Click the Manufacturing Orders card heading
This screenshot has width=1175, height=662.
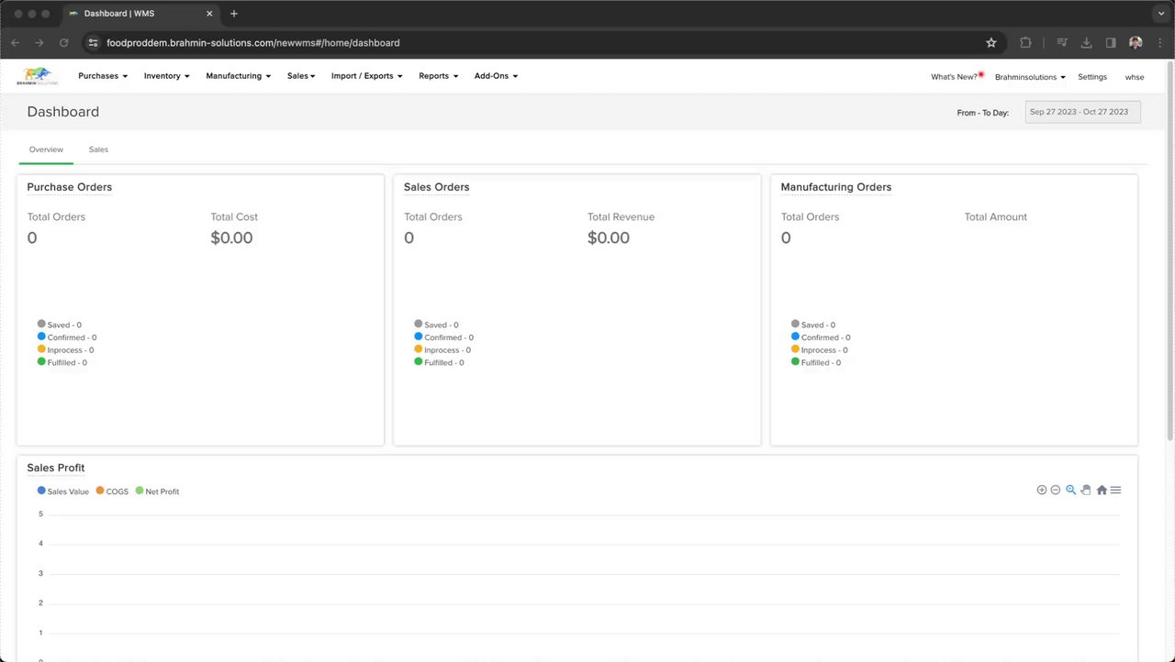[x=836, y=187]
